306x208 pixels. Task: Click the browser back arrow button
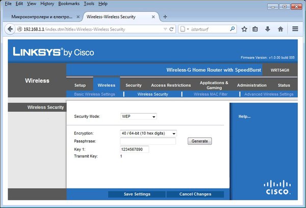click(10, 29)
